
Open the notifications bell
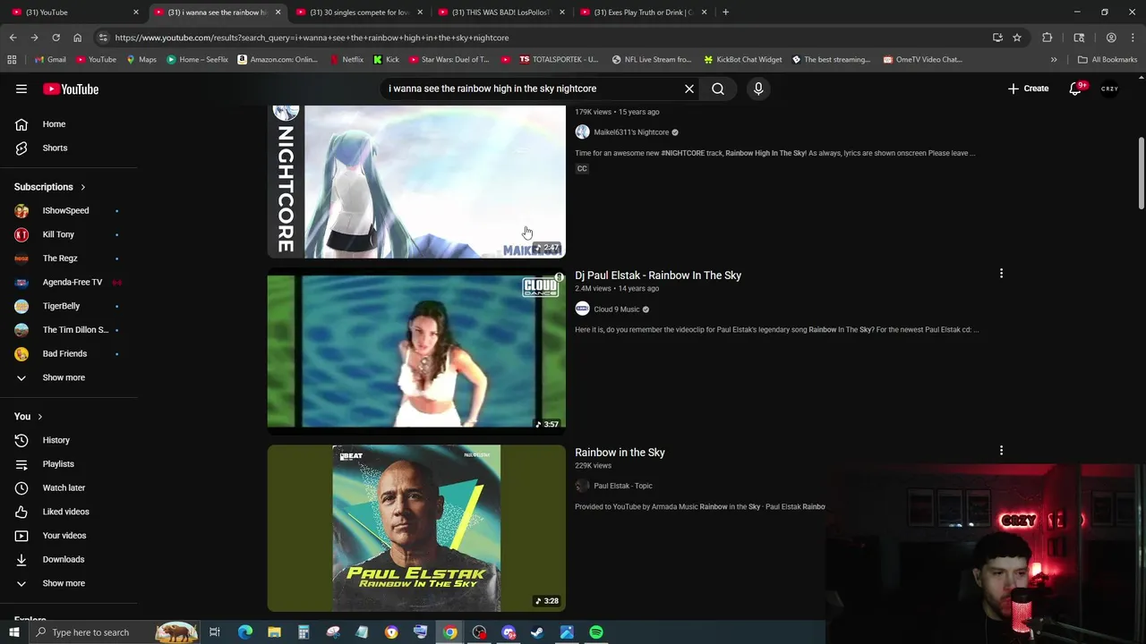[1076, 89]
